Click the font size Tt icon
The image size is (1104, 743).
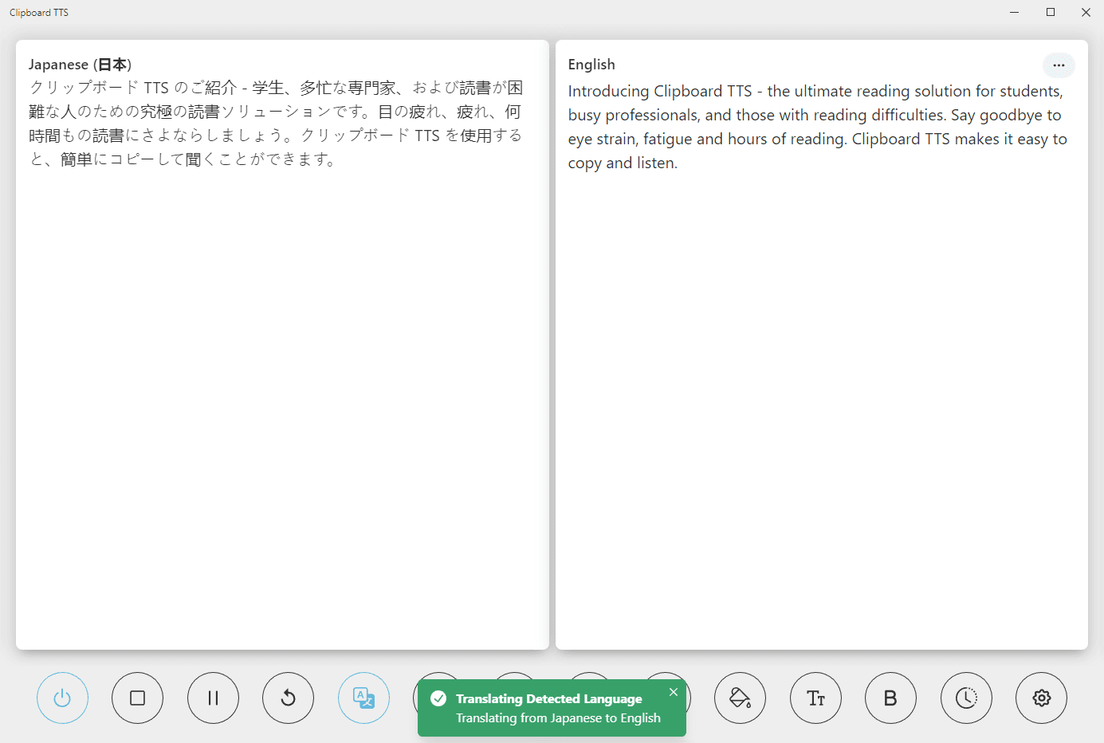(x=815, y=698)
